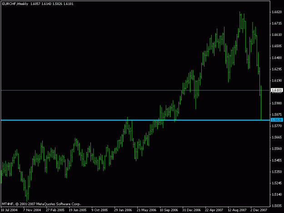Click the 22 Apr 2007 date label
The width and height of the screenshot is (284, 213).
[214, 210]
